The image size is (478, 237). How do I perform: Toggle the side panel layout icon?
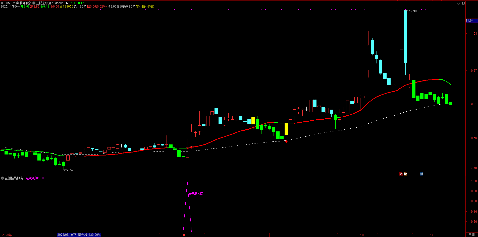[463, 3]
